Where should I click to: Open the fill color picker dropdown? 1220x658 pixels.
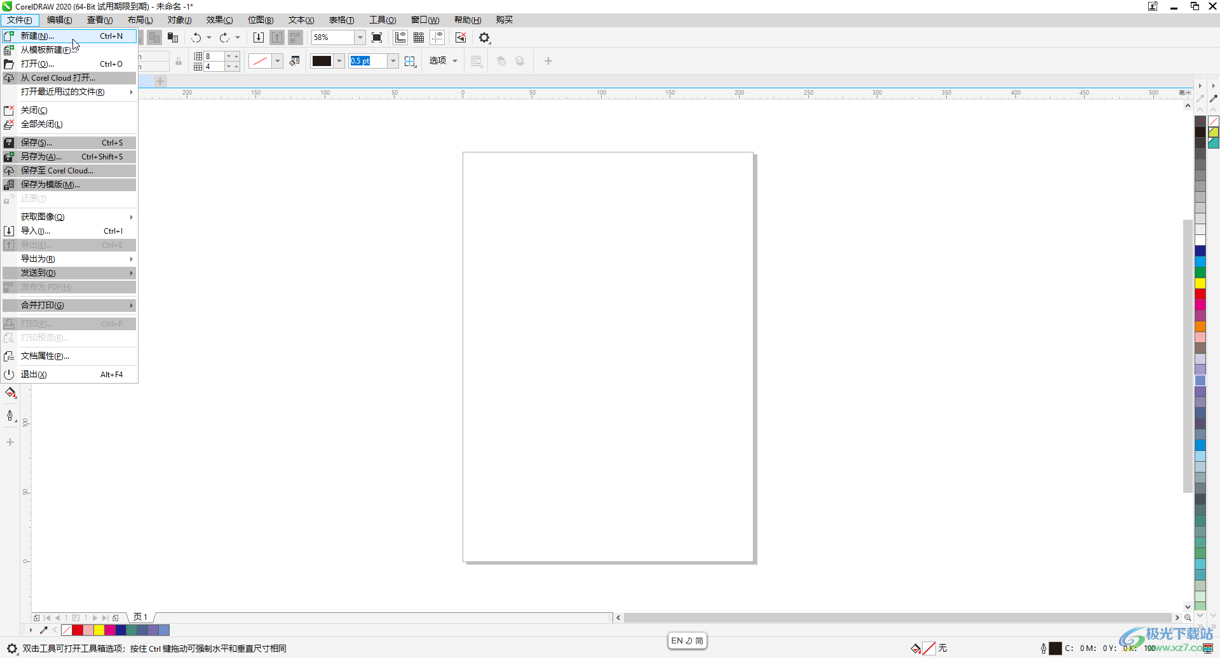(x=278, y=61)
